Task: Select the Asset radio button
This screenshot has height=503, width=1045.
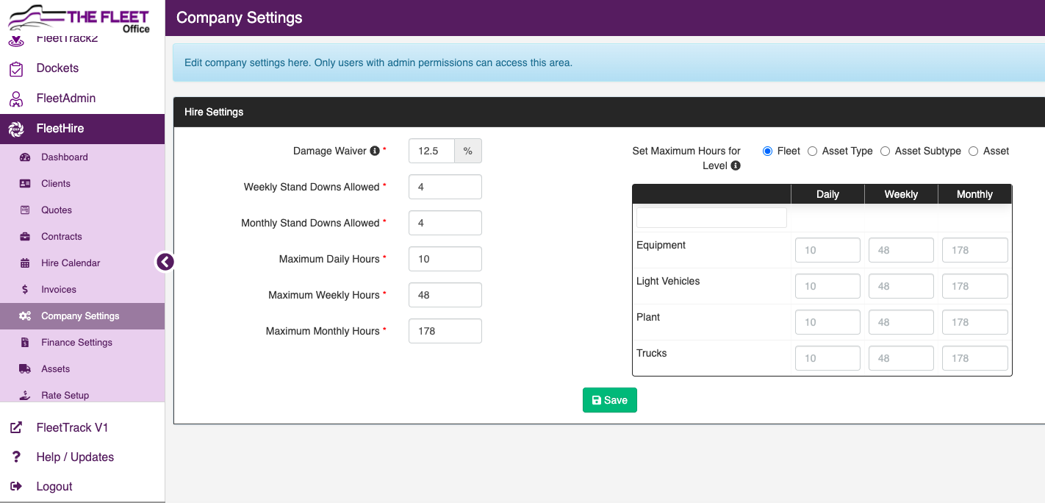Action: [x=973, y=151]
